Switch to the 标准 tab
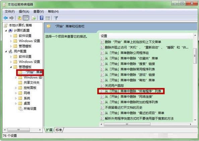199x141 pixels. (x=59, y=130)
